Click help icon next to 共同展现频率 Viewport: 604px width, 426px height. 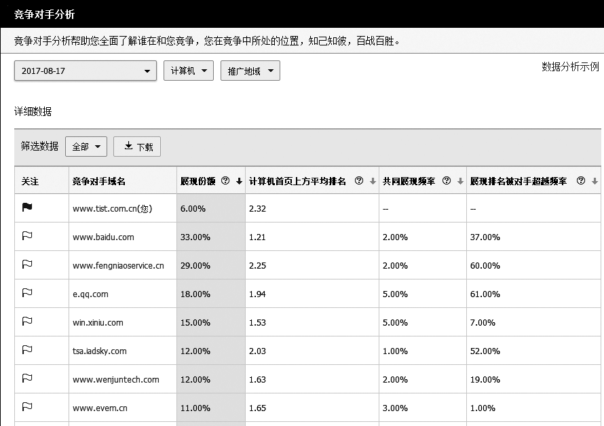click(x=447, y=181)
